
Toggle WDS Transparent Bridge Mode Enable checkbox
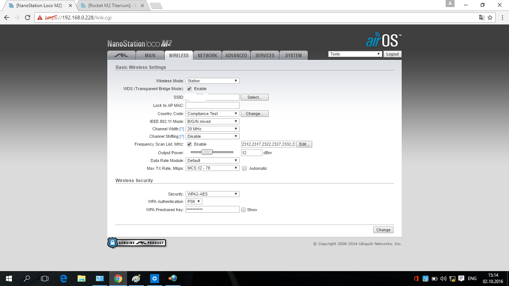pyautogui.click(x=189, y=89)
